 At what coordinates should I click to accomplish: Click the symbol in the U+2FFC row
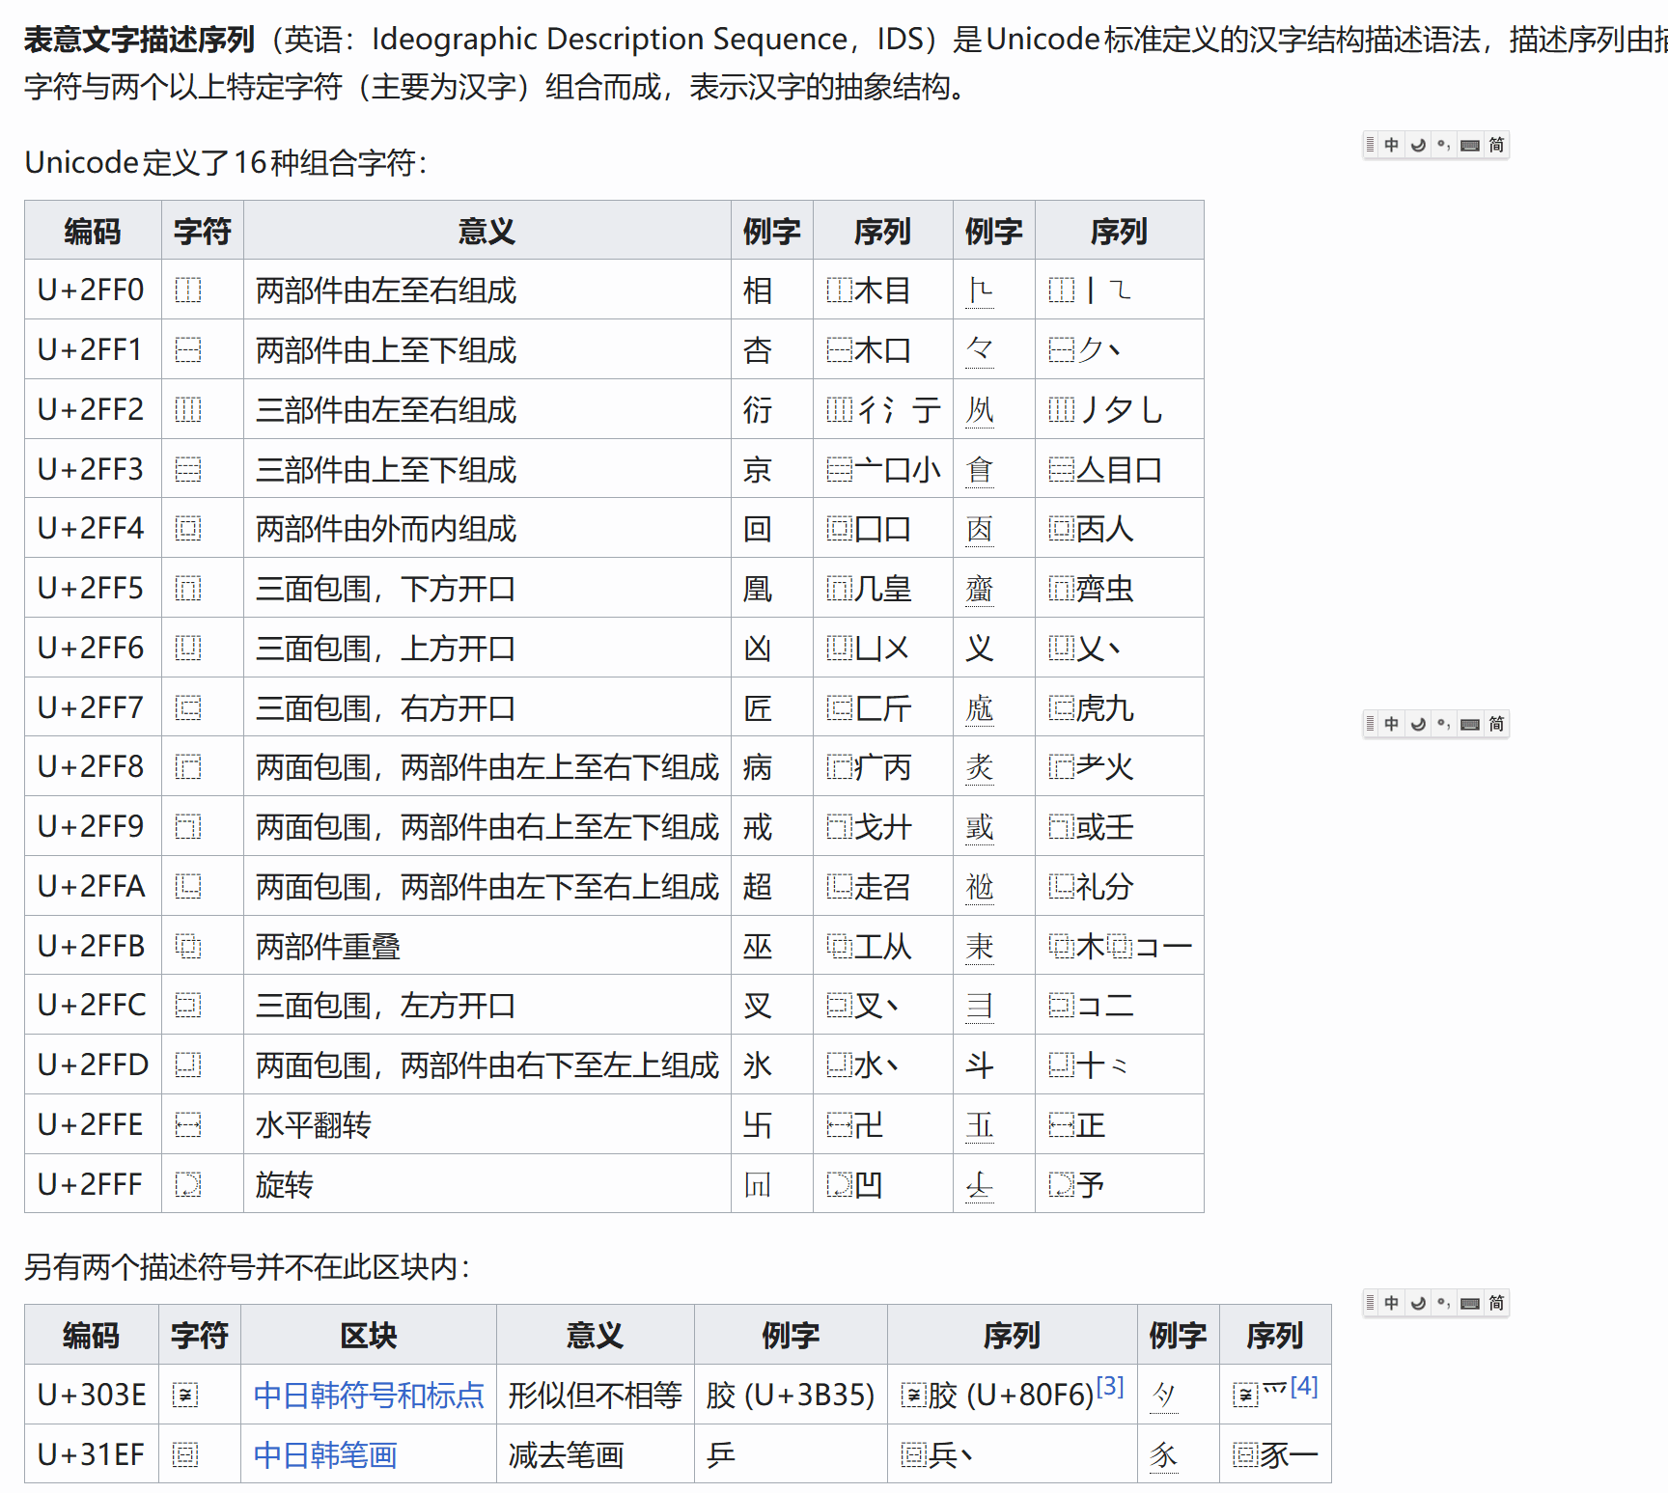pyautogui.click(x=188, y=1005)
